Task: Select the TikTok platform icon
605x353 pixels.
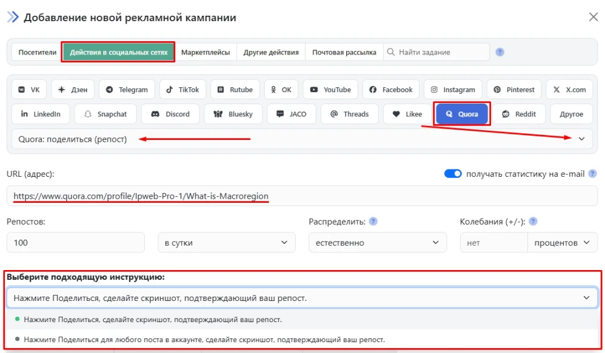Action: (x=182, y=89)
